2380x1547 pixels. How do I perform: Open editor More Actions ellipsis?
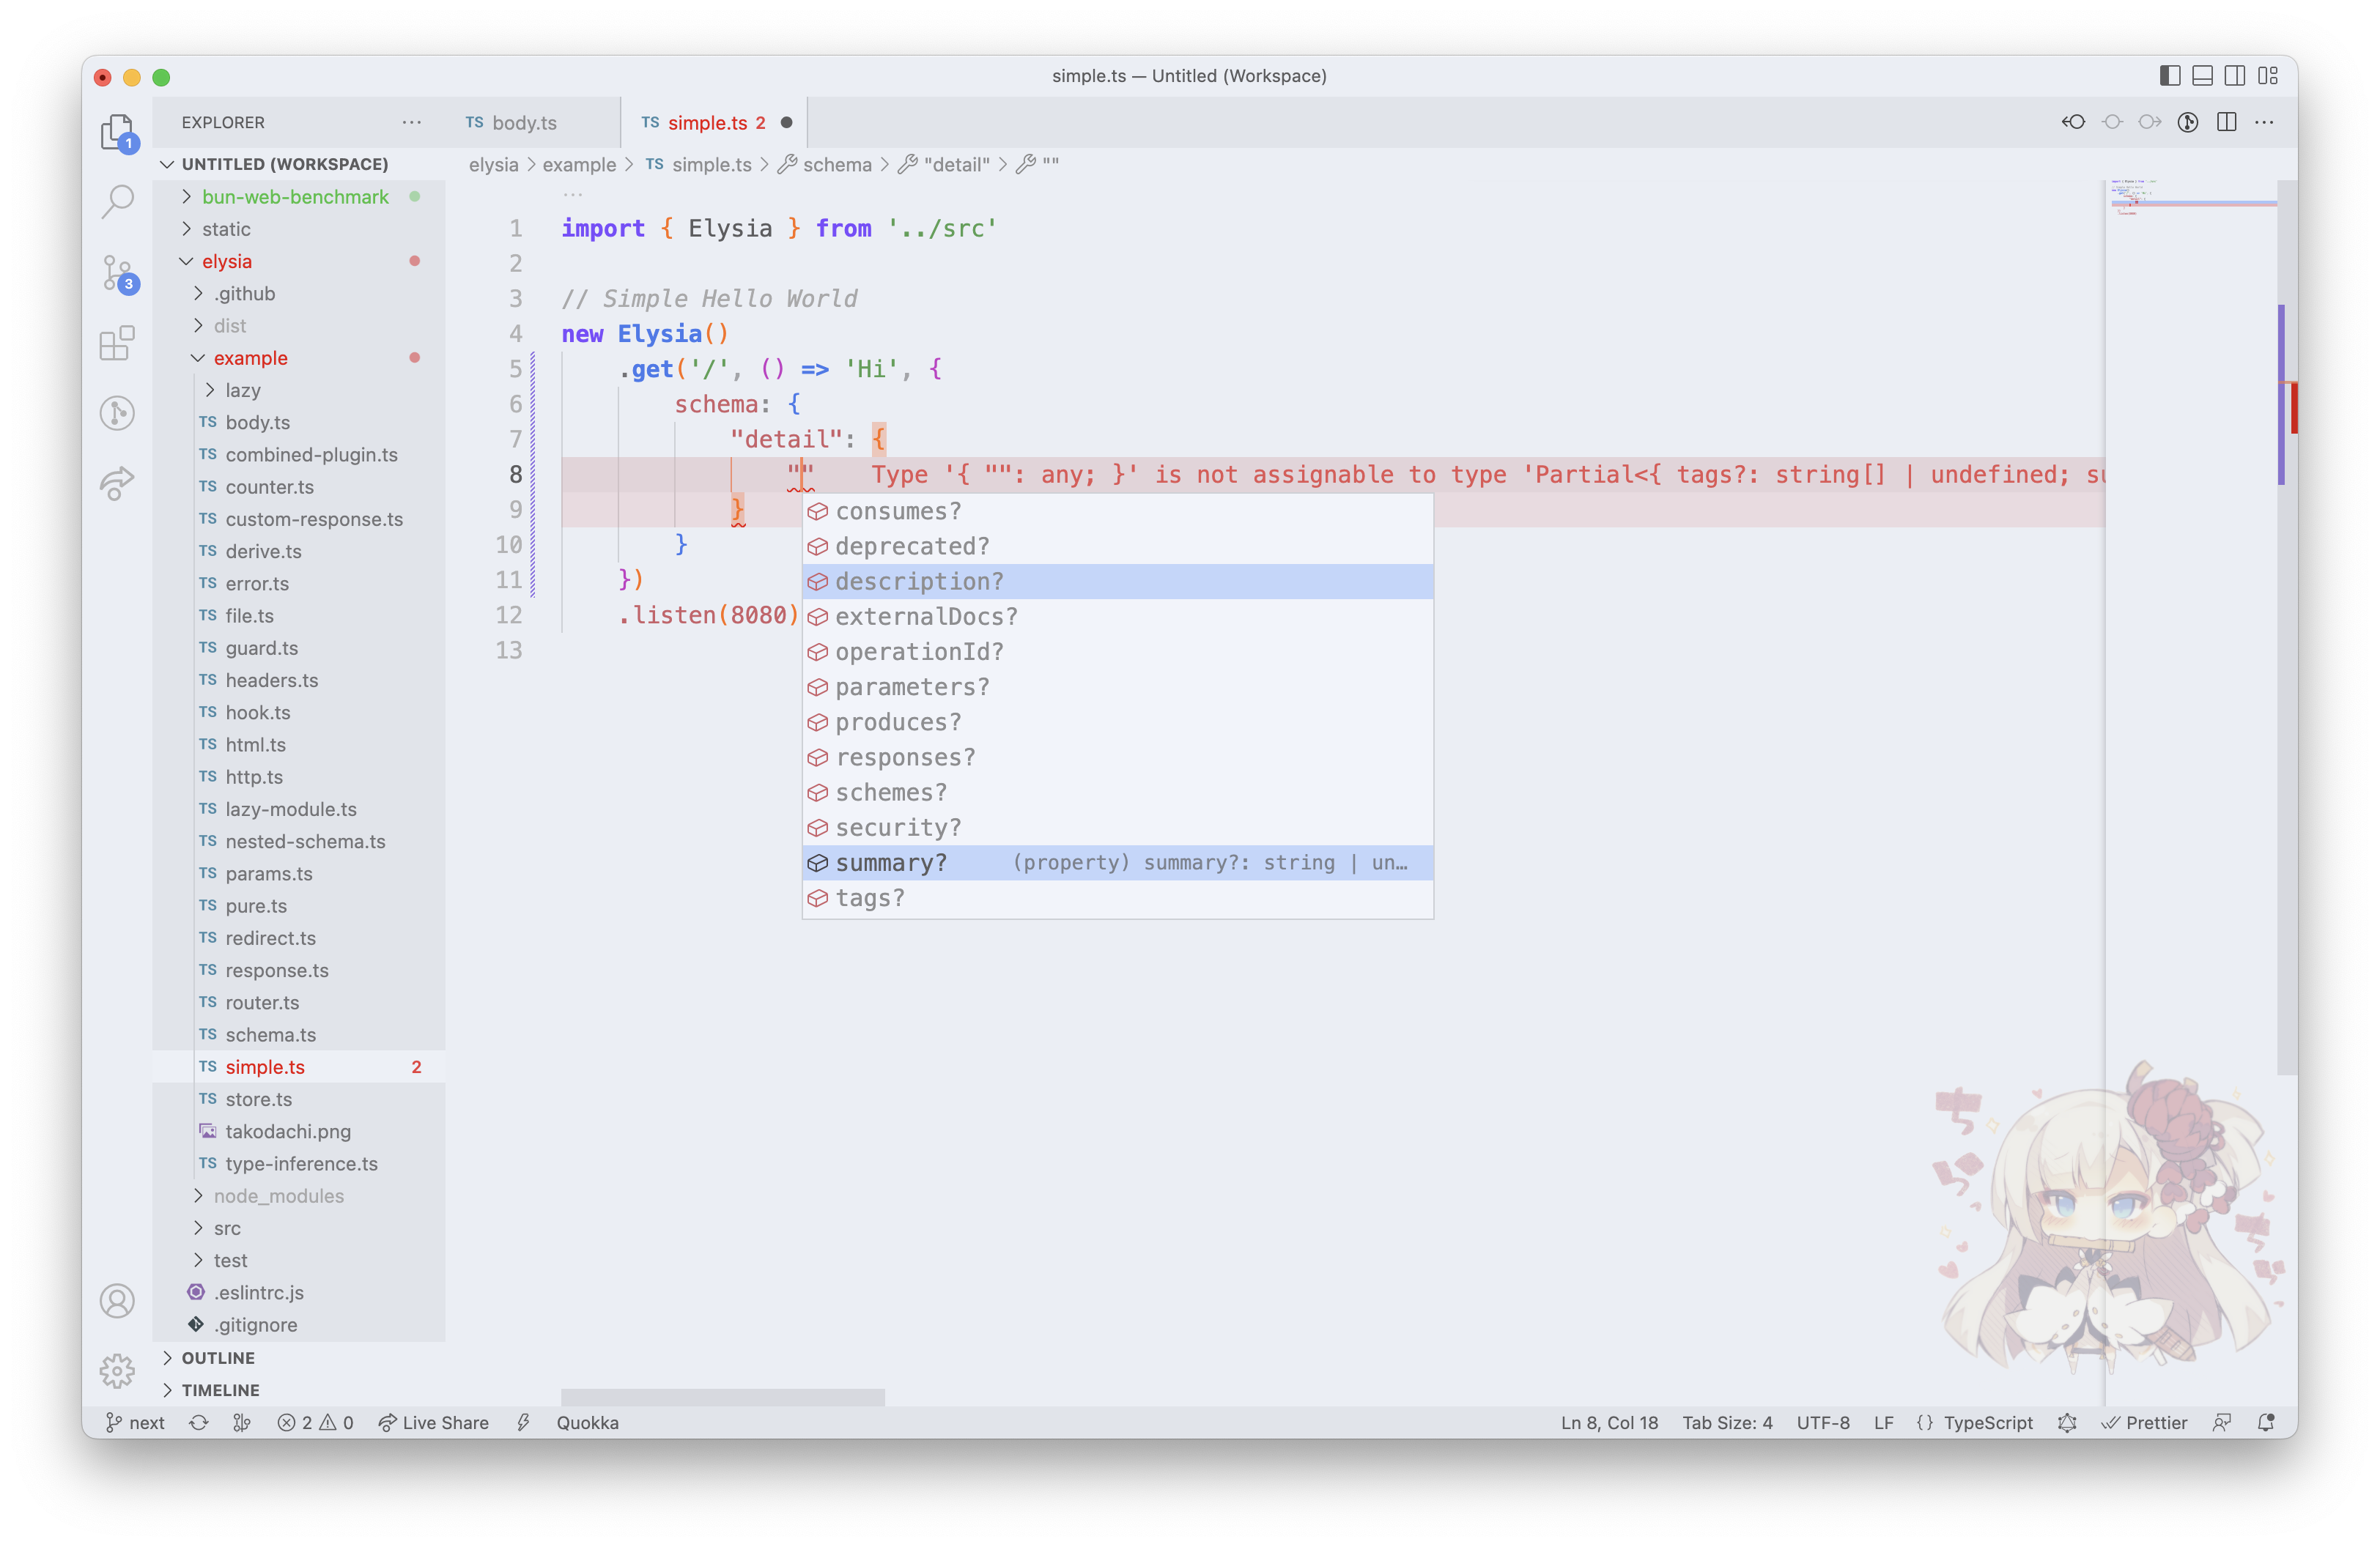tap(2264, 122)
